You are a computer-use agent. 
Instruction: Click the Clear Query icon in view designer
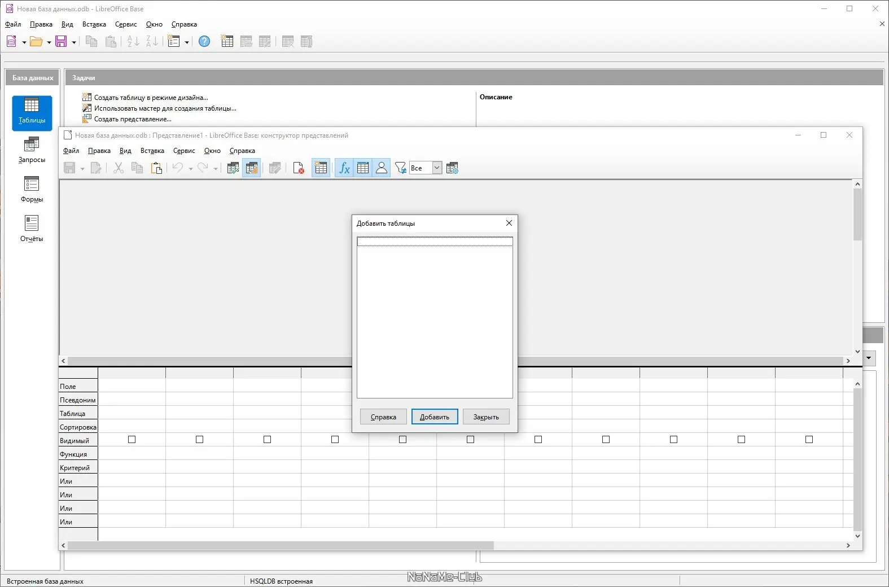pos(299,168)
